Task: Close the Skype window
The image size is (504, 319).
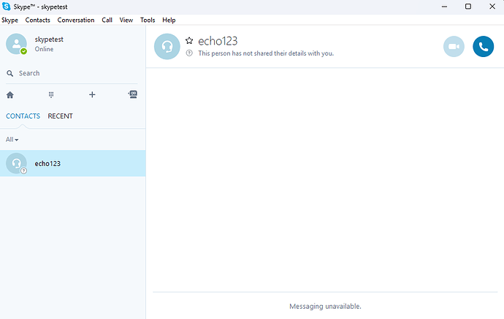Action: pos(492,7)
